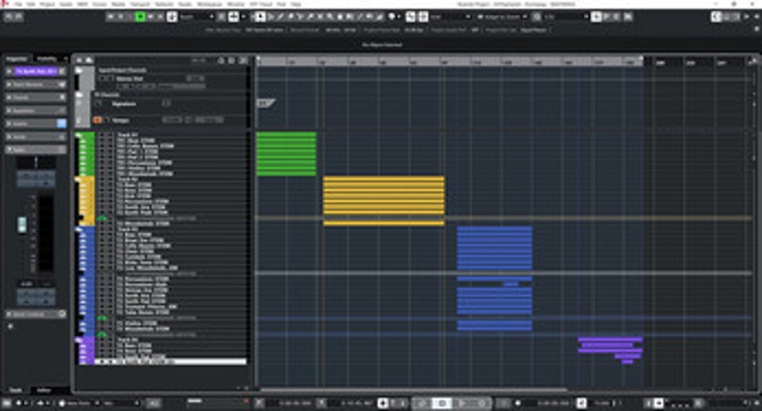Image resolution: width=762 pixels, height=411 pixels.
Task: Open the Grid snap type dropdown
Action: [451, 16]
